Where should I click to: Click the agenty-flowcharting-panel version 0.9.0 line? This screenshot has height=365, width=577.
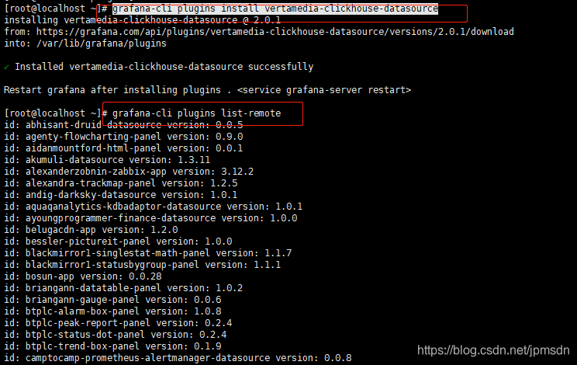point(123,137)
